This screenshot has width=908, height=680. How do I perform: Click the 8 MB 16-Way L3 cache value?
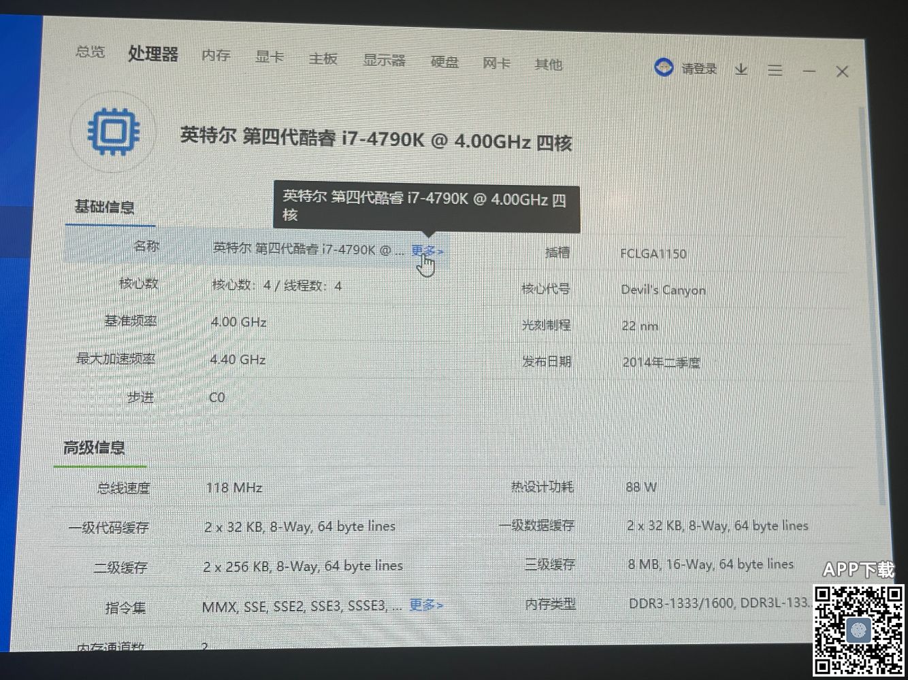pyautogui.click(x=711, y=564)
